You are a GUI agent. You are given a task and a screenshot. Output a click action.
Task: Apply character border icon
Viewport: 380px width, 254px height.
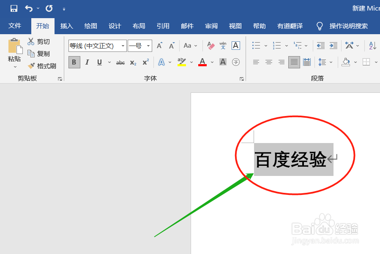[236, 46]
